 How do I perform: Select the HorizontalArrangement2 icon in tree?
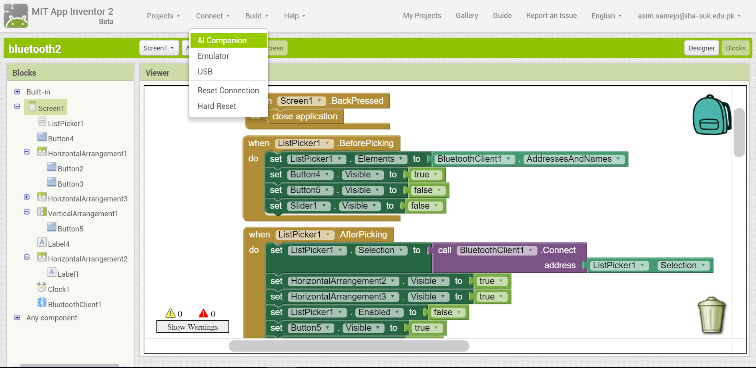pyautogui.click(x=42, y=257)
